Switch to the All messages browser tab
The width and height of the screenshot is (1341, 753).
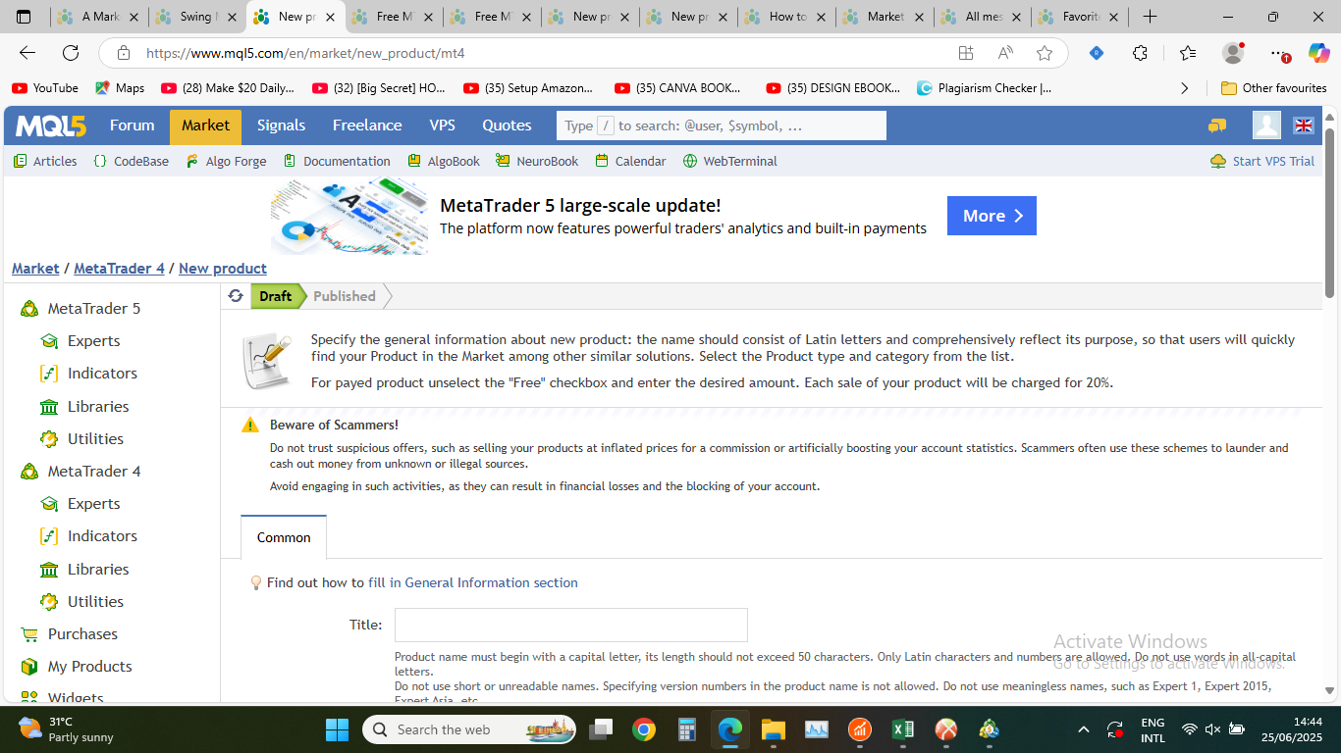[x=983, y=17]
